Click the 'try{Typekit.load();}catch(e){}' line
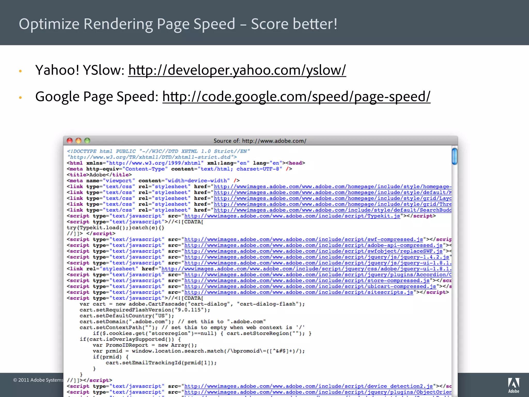Image resolution: width=529 pixels, height=397 pixels. pyautogui.click(x=115, y=228)
